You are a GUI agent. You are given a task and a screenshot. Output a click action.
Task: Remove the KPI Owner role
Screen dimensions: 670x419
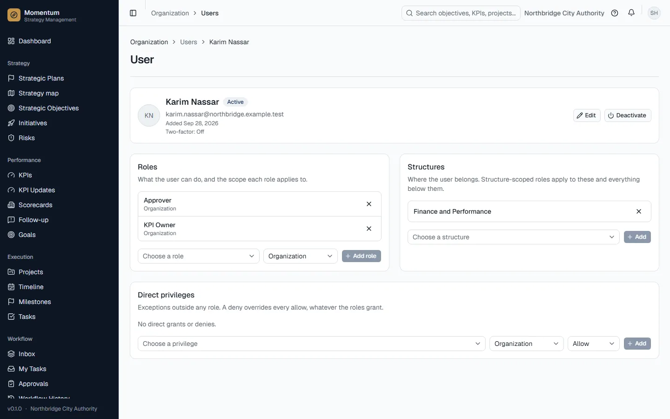(x=369, y=229)
